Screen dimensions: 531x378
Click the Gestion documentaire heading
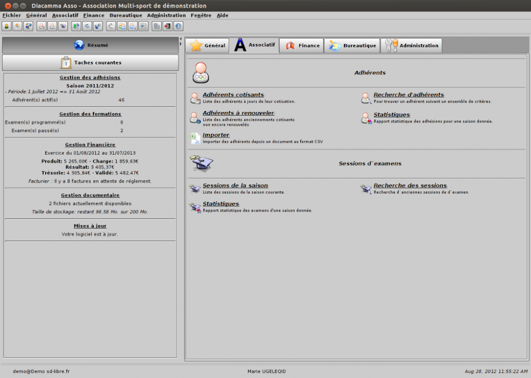tap(90, 195)
